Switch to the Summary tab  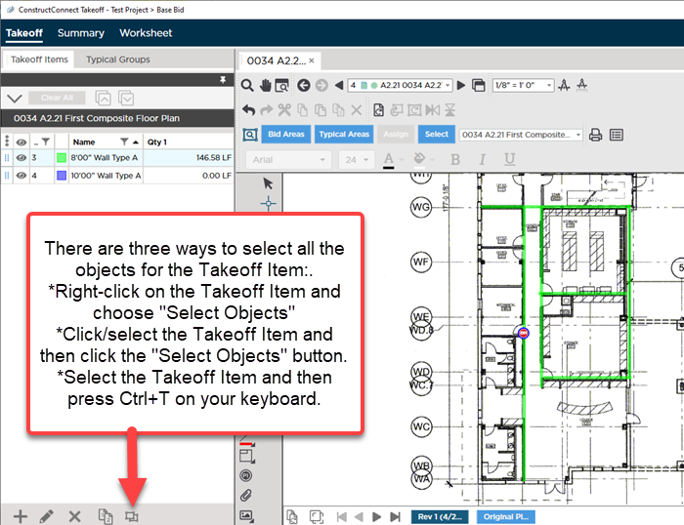pyautogui.click(x=81, y=33)
